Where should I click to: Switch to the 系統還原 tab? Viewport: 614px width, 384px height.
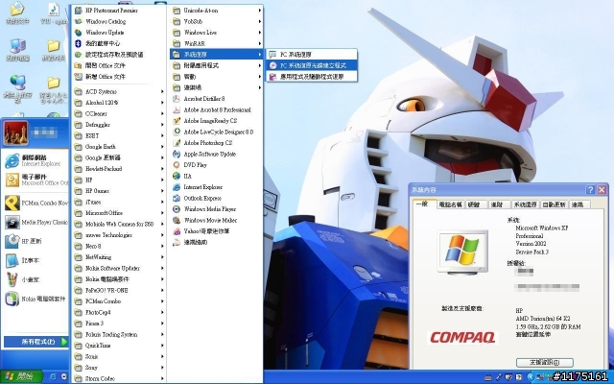tap(526, 204)
